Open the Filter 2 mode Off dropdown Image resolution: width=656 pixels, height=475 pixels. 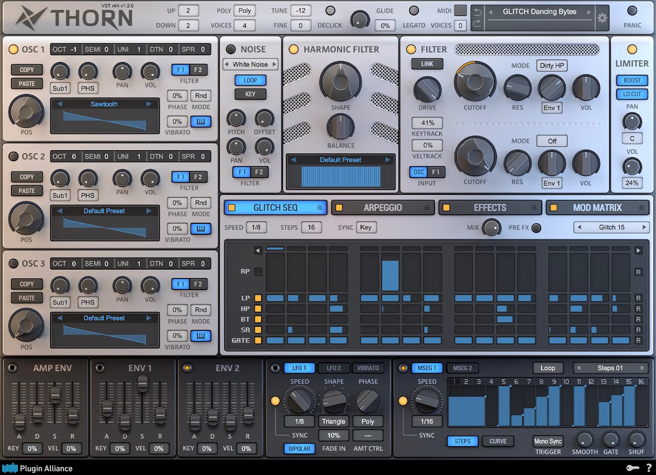pyautogui.click(x=552, y=141)
